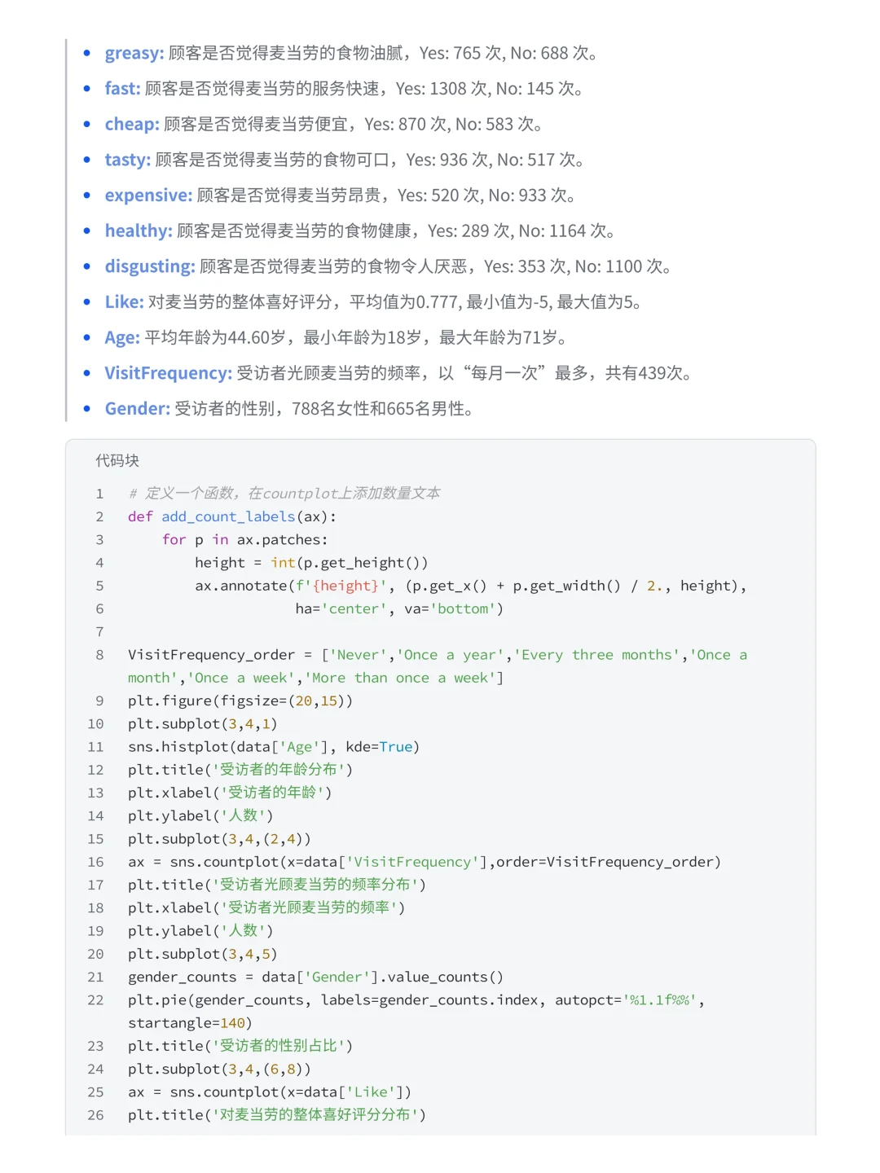
Task: Click 'plt.subplot(3,4,5)' on line 20
Action: coord(203,954)
